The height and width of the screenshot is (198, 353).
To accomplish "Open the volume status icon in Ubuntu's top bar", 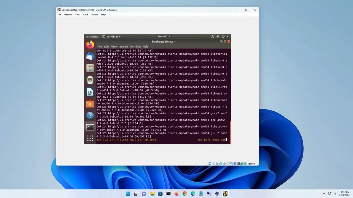I will [x=218, y=36].
